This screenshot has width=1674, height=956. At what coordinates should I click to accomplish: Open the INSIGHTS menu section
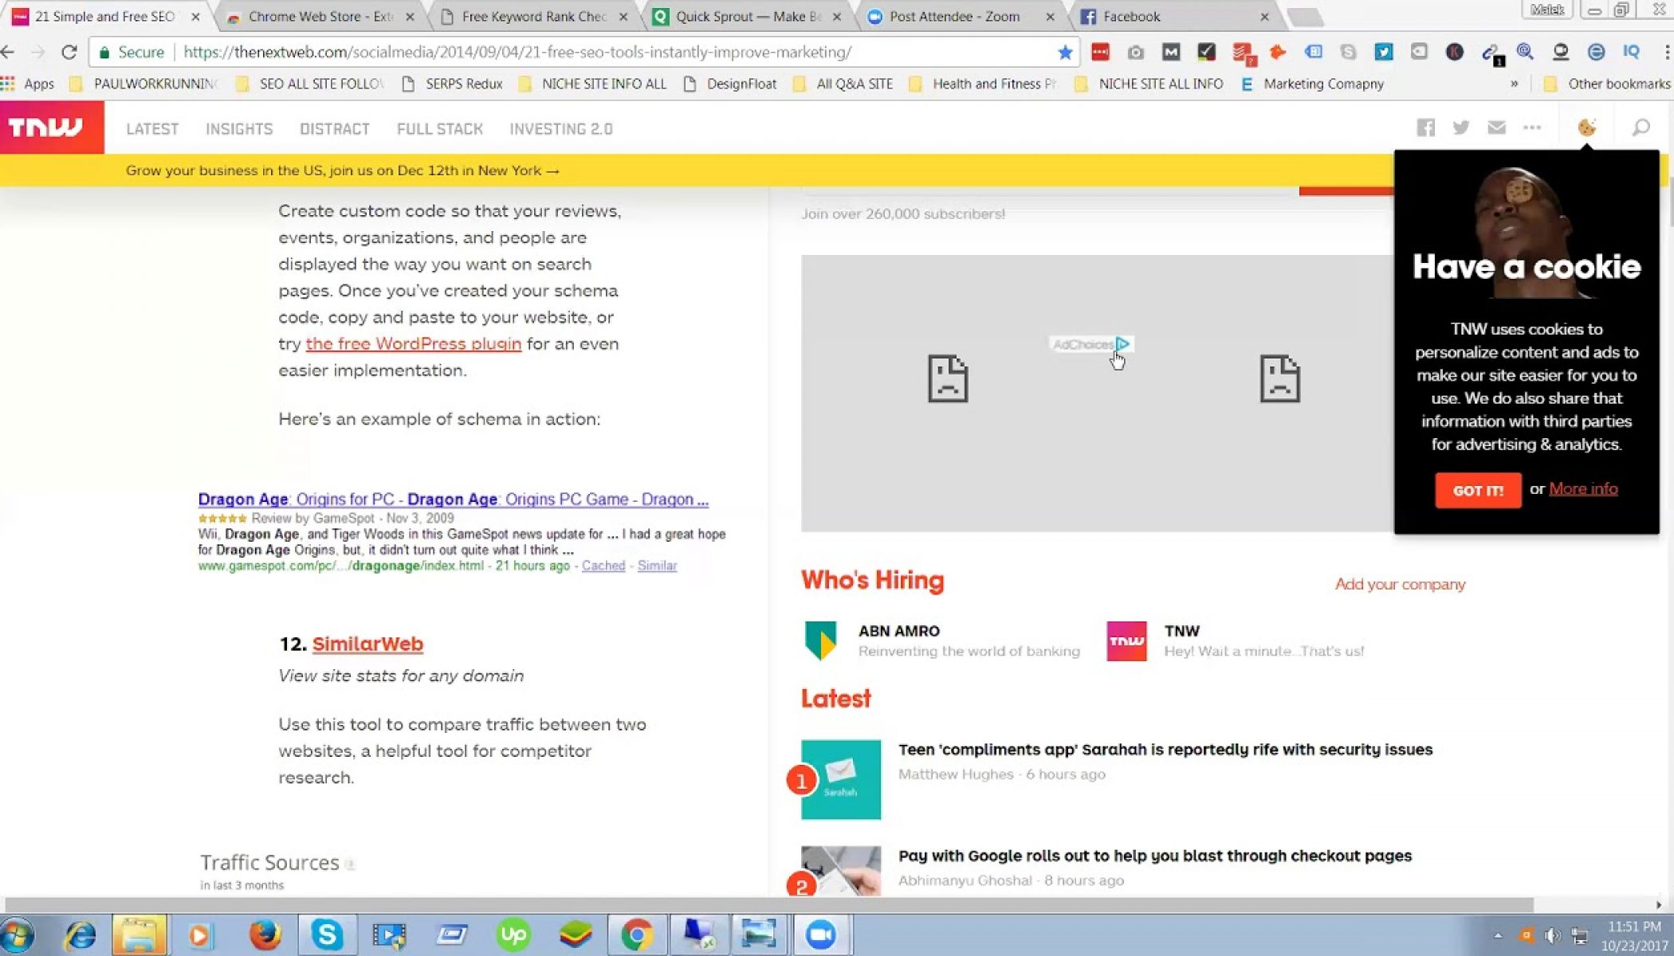click(x=239, y=129)
